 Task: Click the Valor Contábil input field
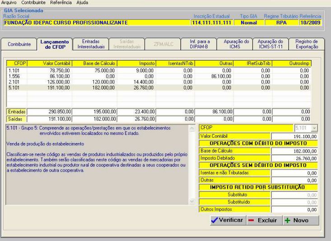(294, 137)
